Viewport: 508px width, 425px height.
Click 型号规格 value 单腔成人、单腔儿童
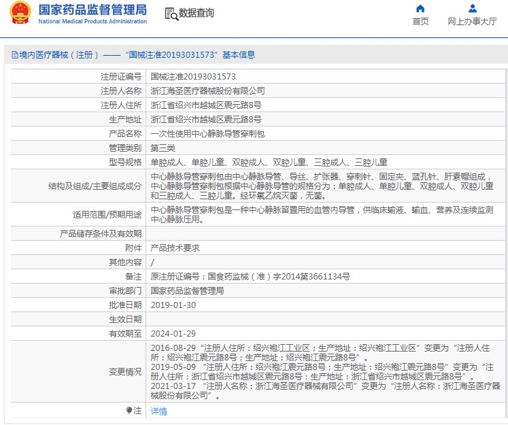[269, 163]
